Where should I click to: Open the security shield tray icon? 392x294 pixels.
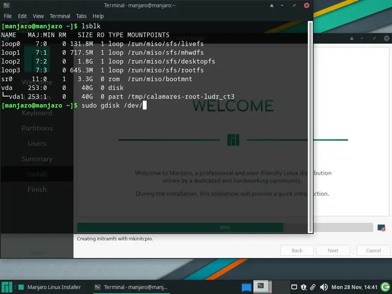304,287
